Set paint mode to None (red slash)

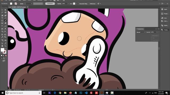pos(6,56)
